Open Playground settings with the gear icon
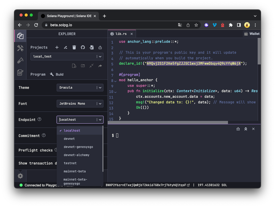The image size is (275, 207). click(20, 176)
